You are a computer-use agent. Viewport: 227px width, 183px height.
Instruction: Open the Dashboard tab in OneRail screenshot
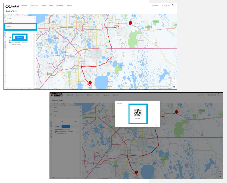point(24,6)
